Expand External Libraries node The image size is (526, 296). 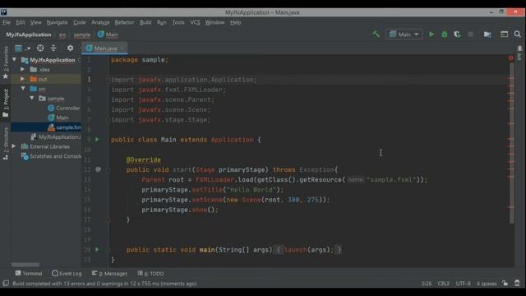(14, 146)
